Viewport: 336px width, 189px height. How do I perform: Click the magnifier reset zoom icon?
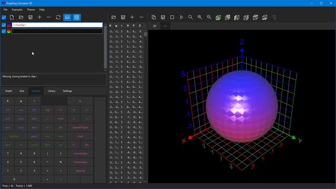[191, 17]
